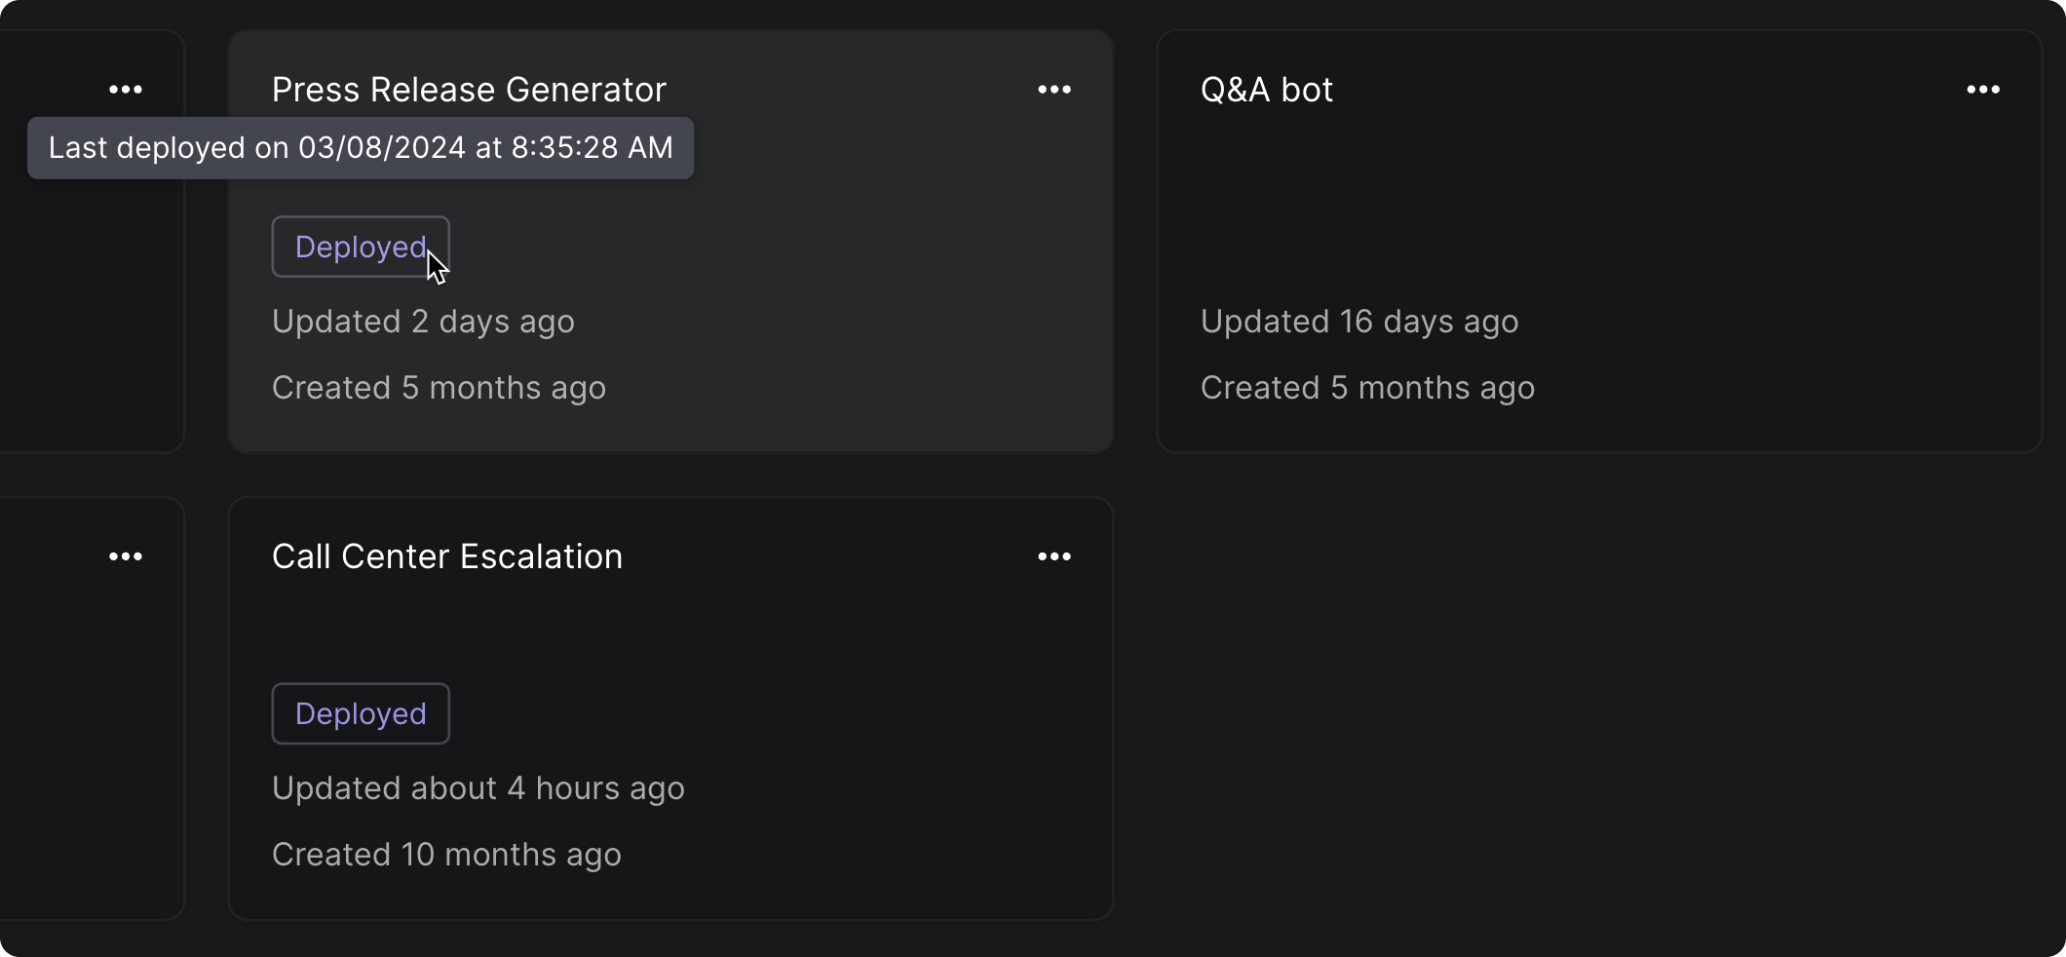Open the Call Center Escalation more options menu

tap(1054, 556)
